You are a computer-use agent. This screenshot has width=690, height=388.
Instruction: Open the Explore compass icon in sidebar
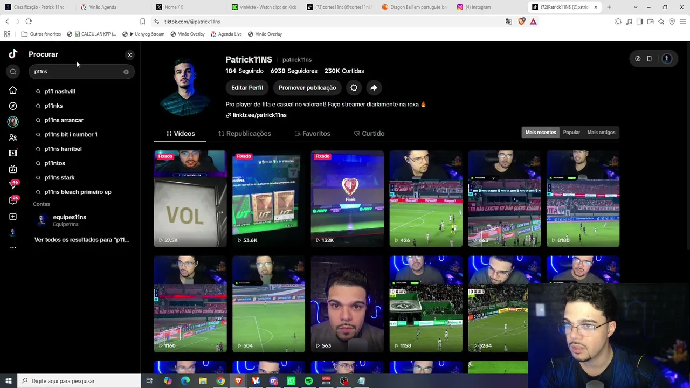tap(13, 106)
